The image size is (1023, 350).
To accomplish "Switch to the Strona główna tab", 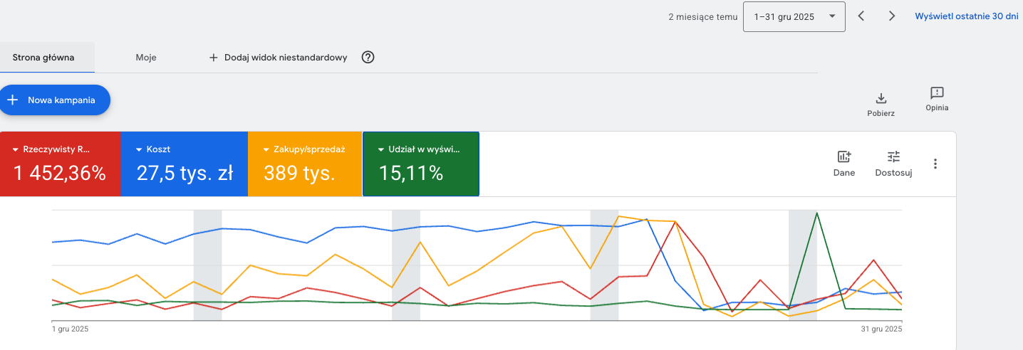I will [x=43, y=58].
